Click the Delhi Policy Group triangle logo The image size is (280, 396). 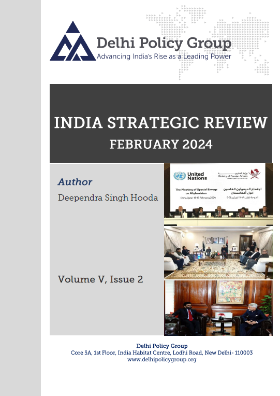(72, 41)
